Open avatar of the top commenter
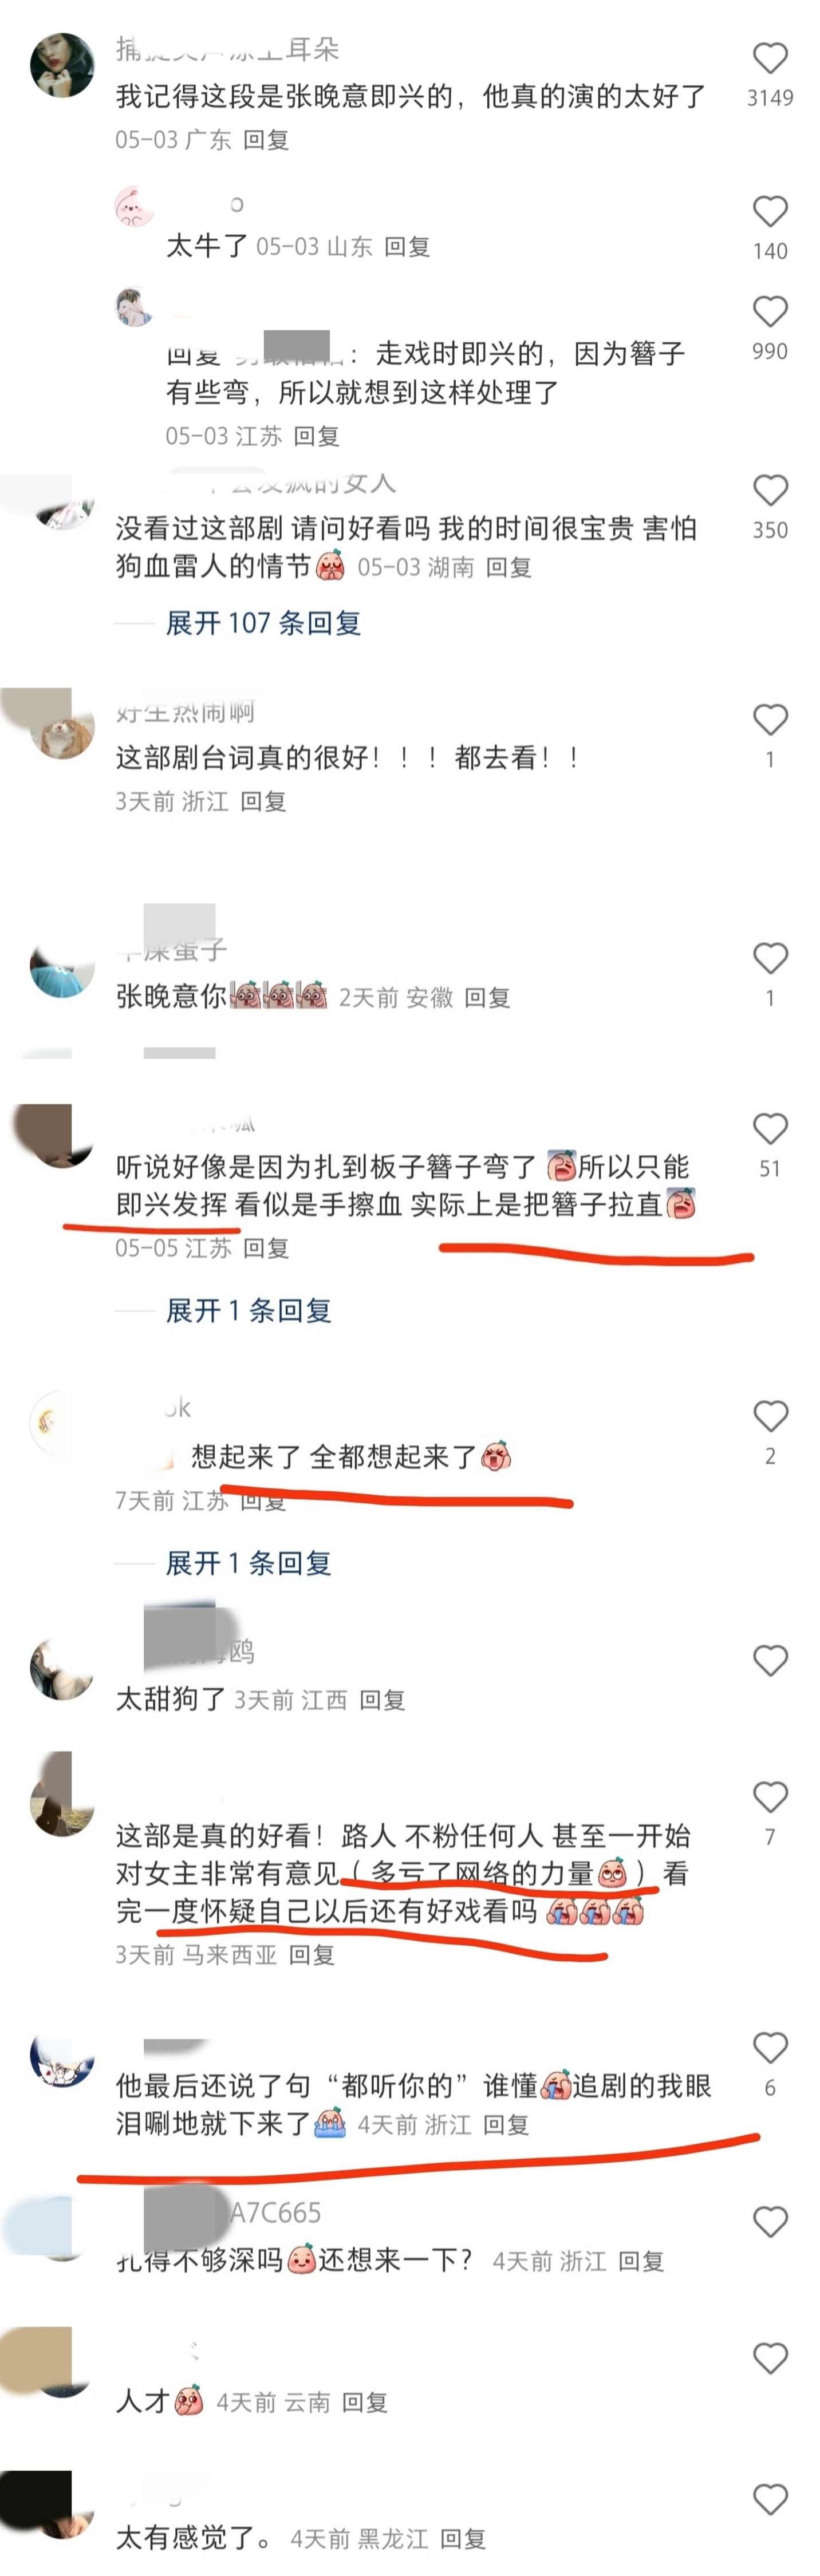 62,64
